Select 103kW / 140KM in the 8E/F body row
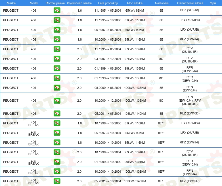 (x=135, y=181)
